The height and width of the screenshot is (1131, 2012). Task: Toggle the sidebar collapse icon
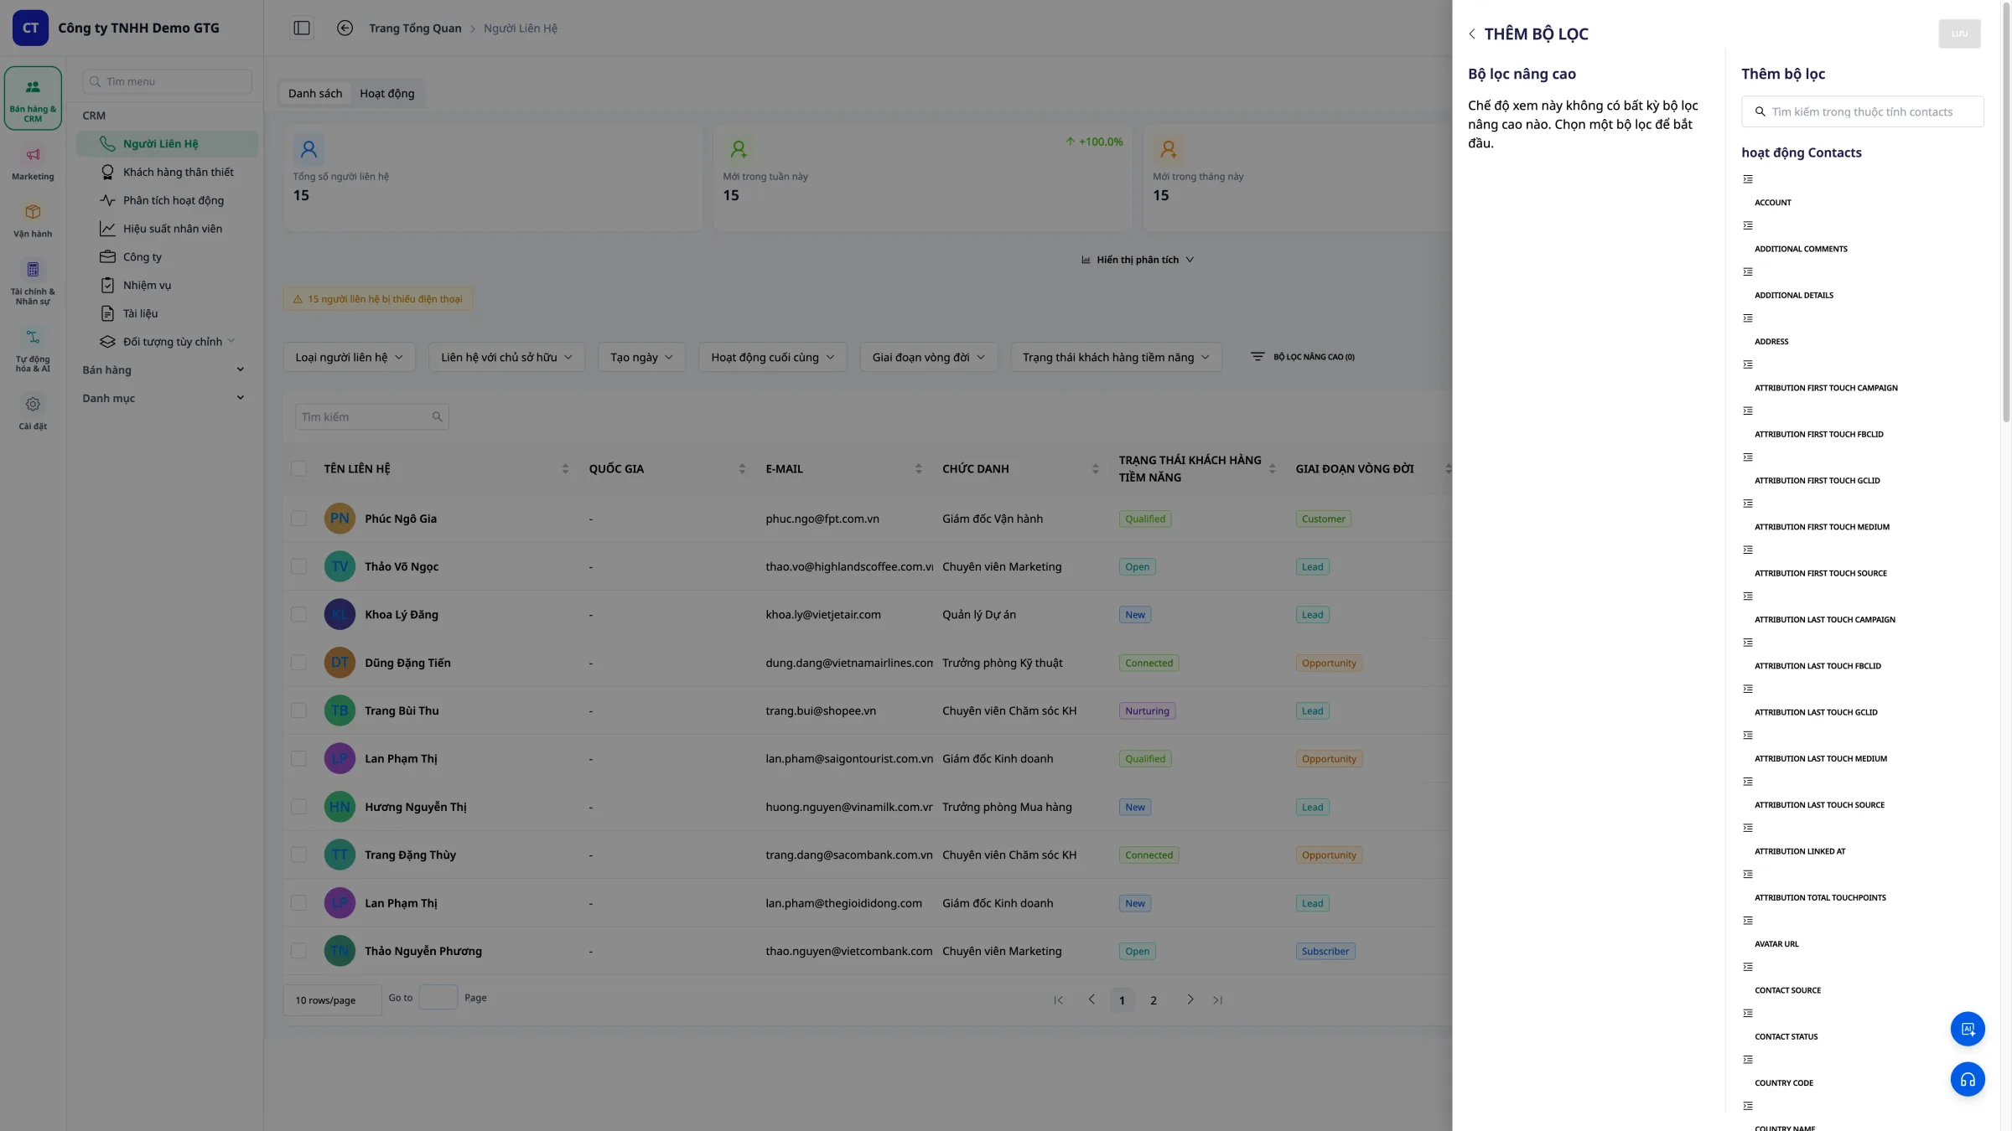pyautogui.click(x=302, y=28)
